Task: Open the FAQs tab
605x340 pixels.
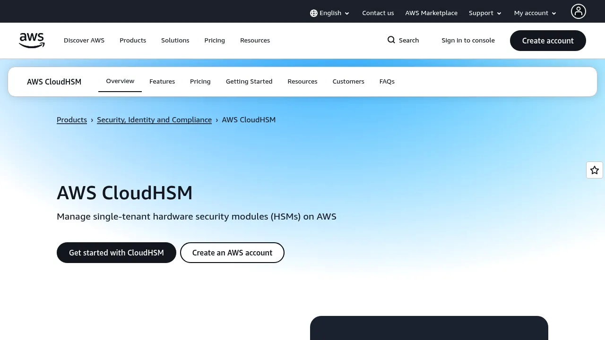Action: tap(387, 82)
